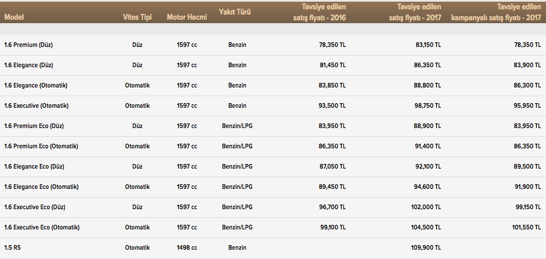The image size is (546, 259).
Task: Select the 1.6 Elegance (Otomatik) model name
Action: [x=36, y=85]
